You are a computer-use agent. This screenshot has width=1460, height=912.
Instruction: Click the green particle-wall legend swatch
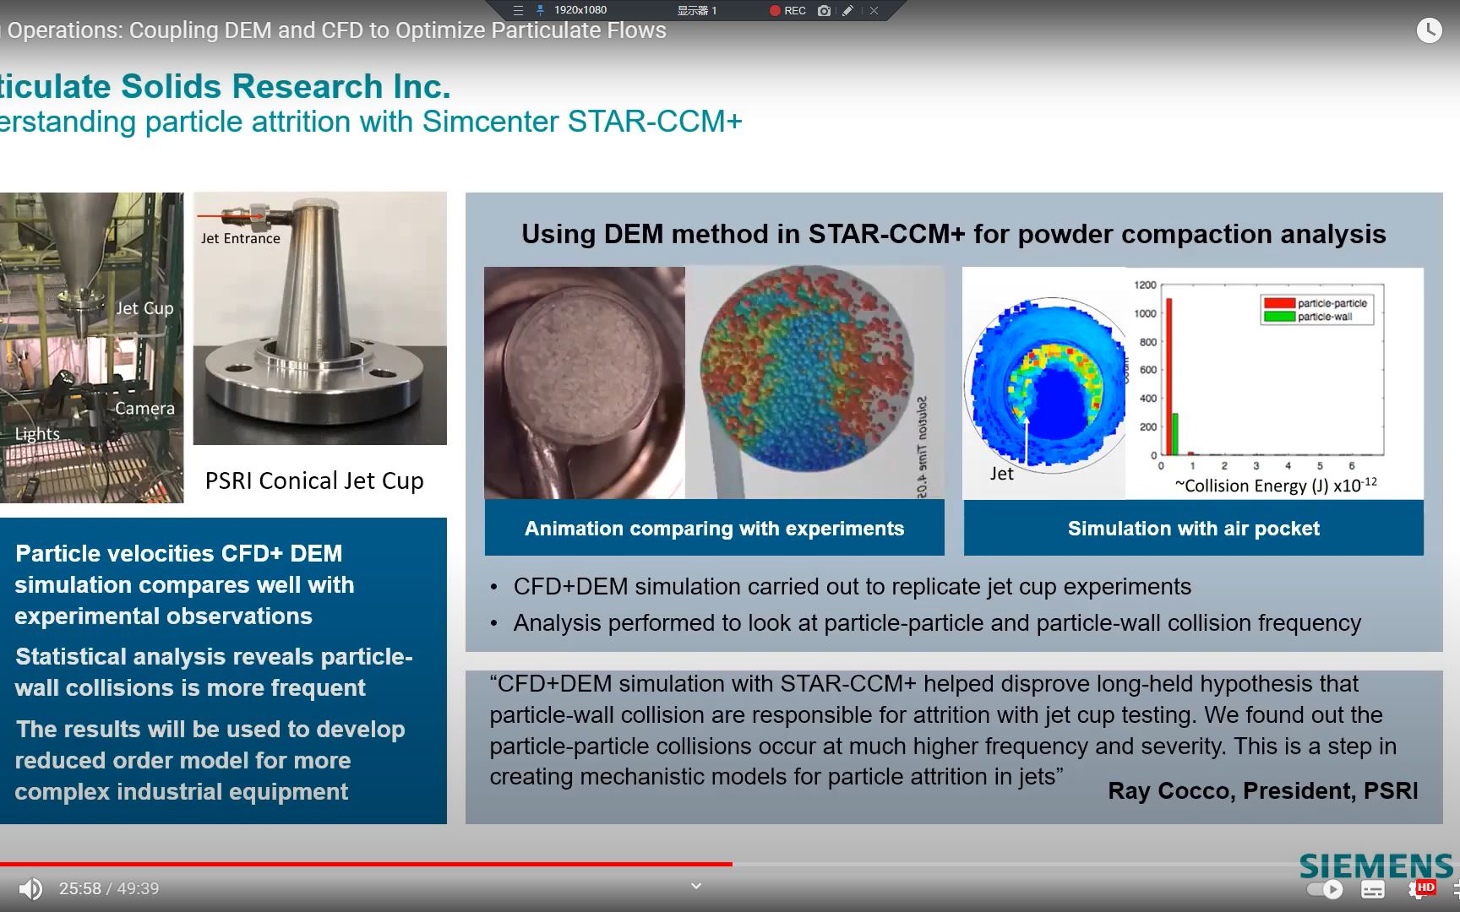(1279, 317)
